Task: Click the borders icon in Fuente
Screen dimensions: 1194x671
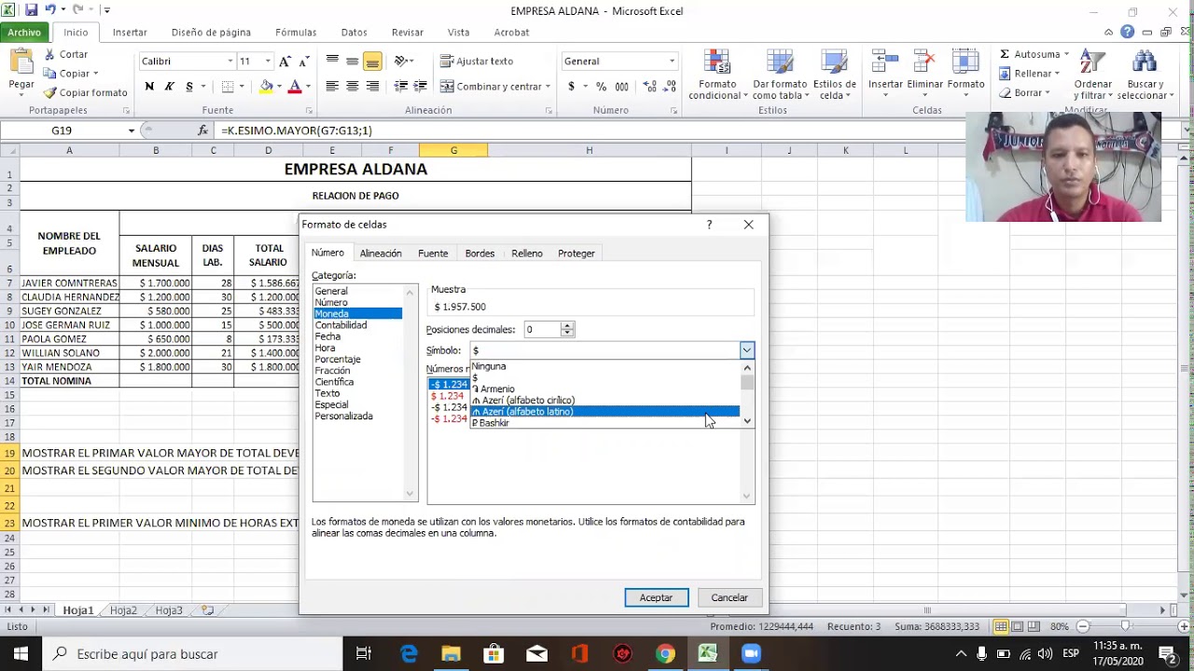Action: tap(228, 87)
